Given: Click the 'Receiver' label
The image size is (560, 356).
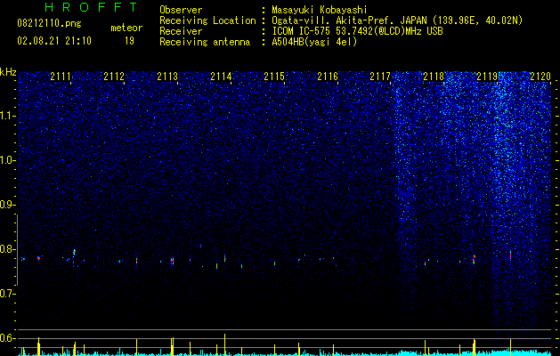Looking at the screenshot, I should pyautogui.click(x=181, y=31).
